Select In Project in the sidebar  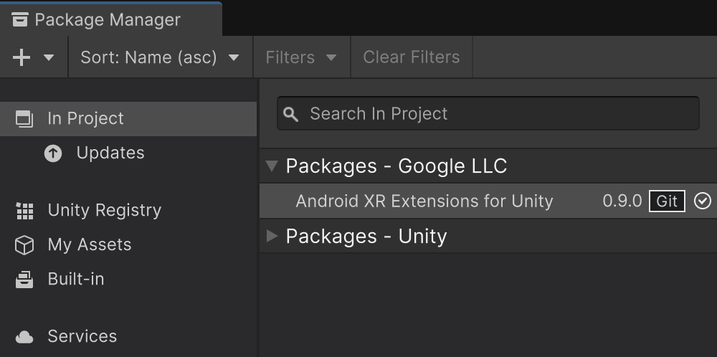85,119
